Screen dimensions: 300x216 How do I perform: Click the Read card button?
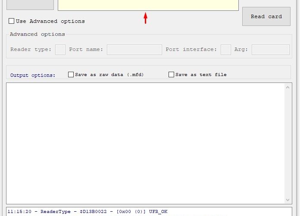pos(266,16)
